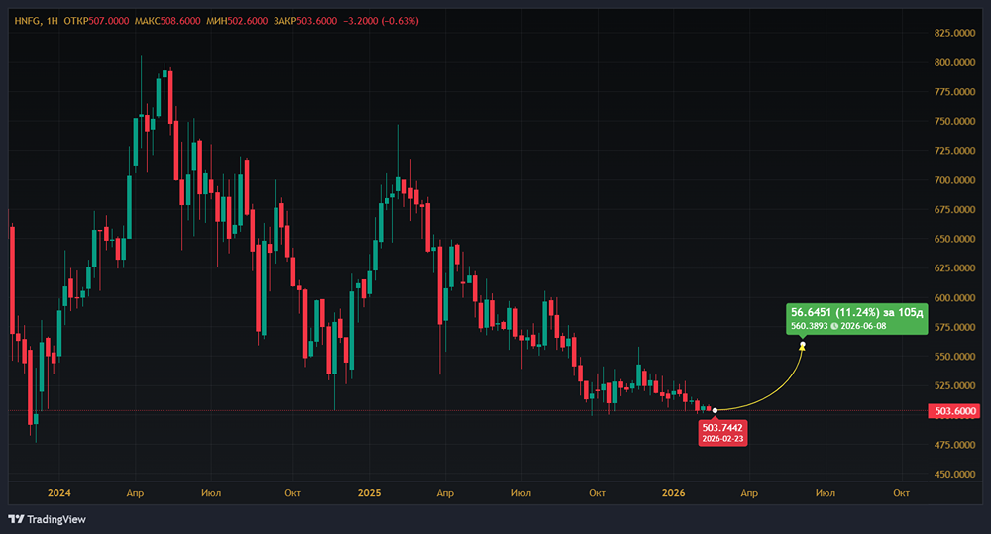Click the 775.0000 price axis label
Image resolution: width=991 pixels, height=534 pixels.
tap(954, 92)
